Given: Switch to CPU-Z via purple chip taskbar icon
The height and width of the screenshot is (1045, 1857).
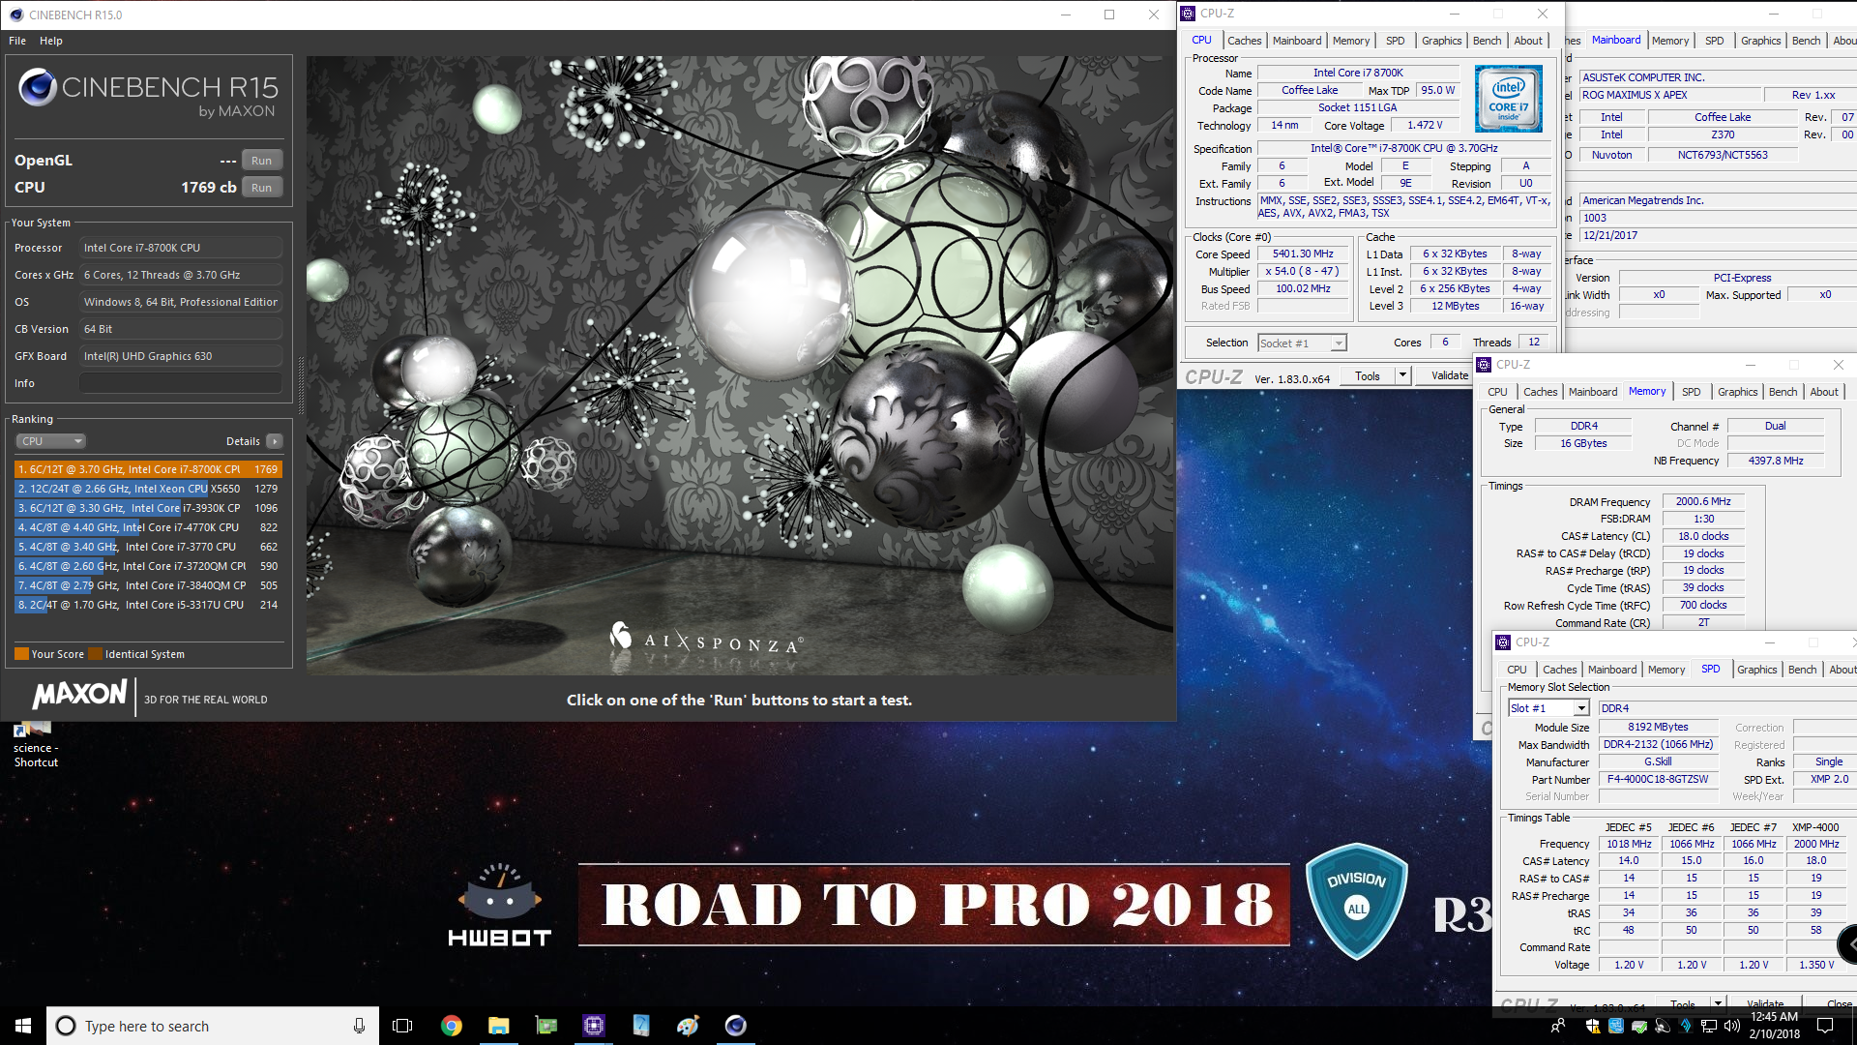Looking at the screenshot, I should point(594,1026).
